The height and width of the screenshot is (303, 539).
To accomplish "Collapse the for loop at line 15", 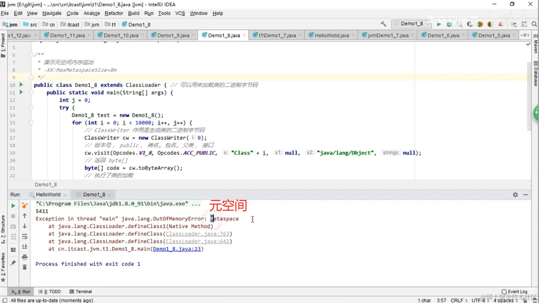I will 31,123.
